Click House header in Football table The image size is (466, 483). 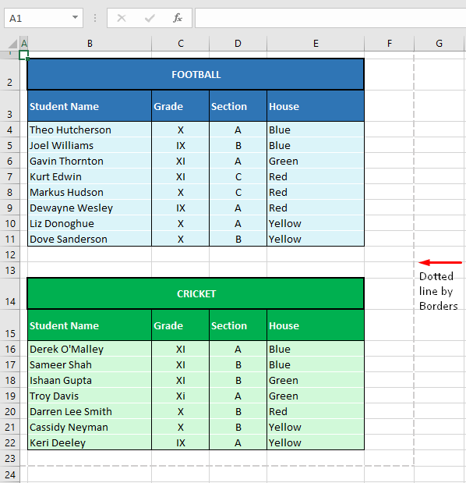click(316, 106)
